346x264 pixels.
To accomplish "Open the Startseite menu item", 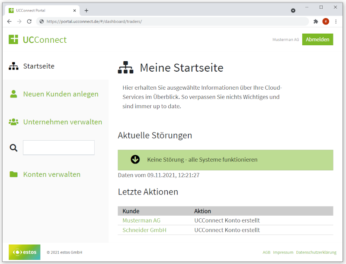I will (38, 66).
